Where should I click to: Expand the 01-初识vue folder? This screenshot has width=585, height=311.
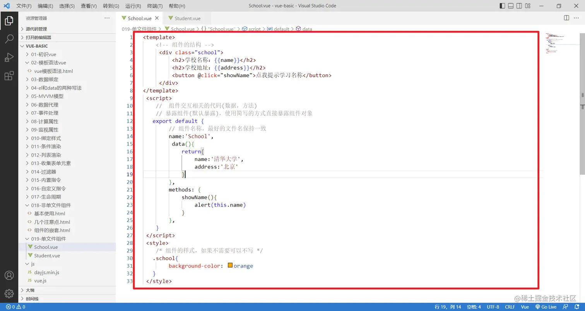(x=67, y=54)
